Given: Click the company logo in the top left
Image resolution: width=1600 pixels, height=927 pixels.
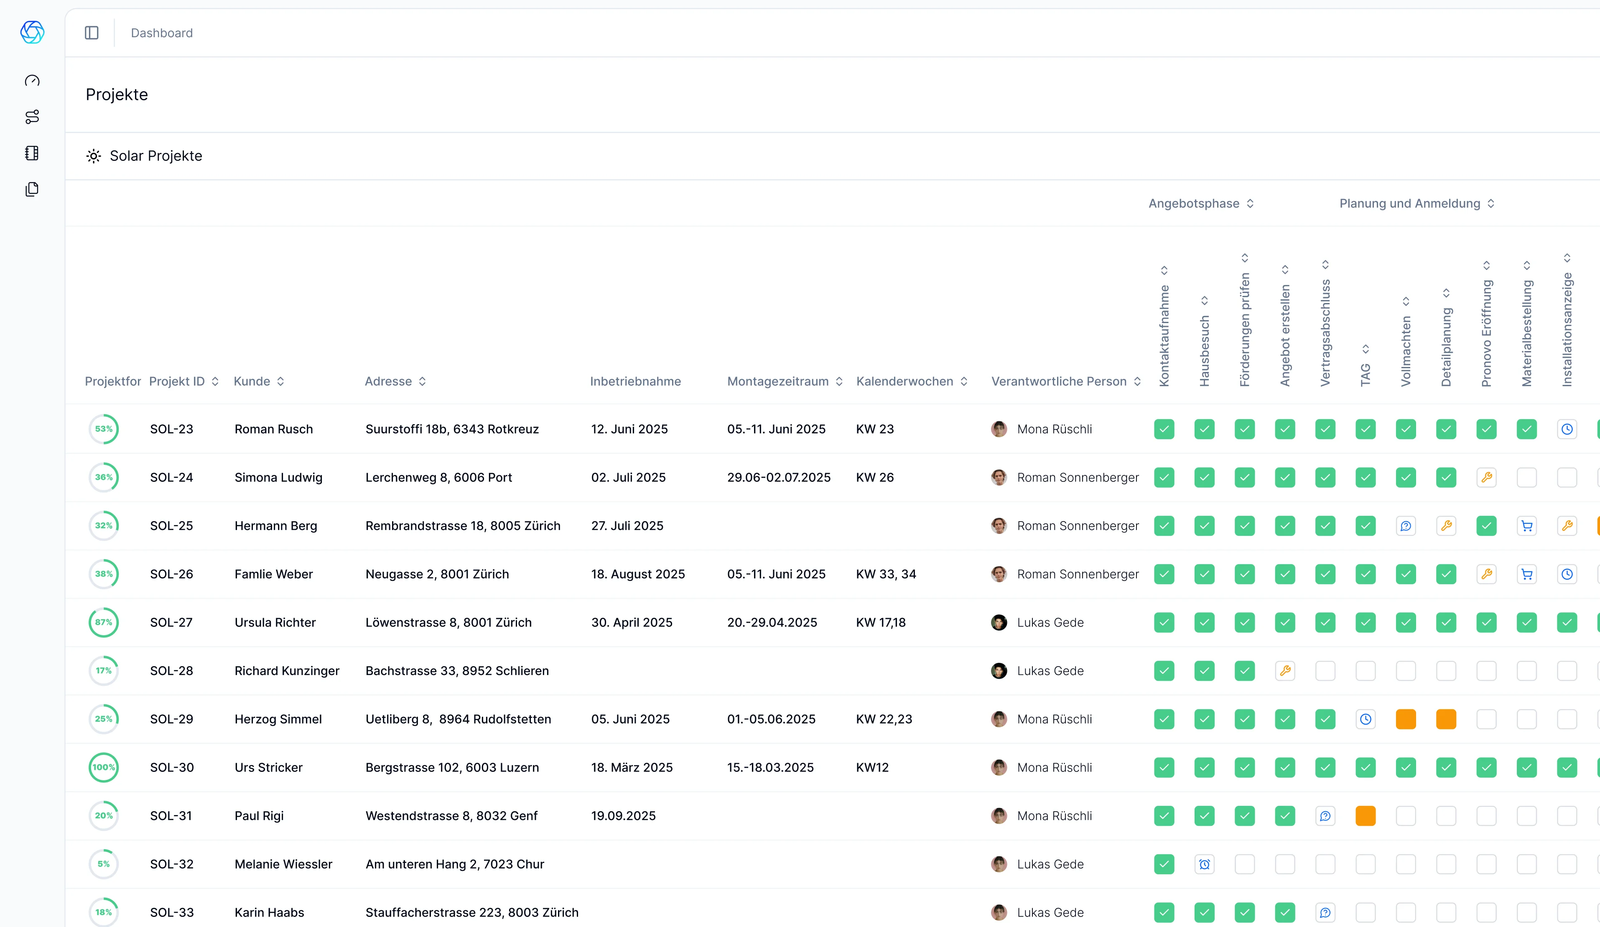Looking at the screenshot, I should tap(31, 32).
